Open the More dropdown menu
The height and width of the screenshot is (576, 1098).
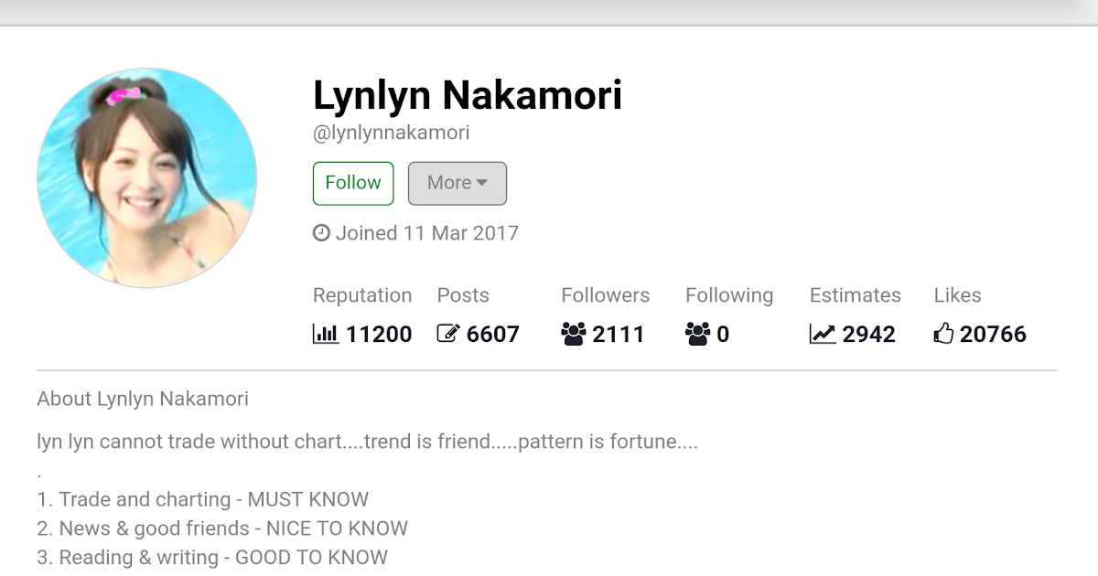(457, 183)
